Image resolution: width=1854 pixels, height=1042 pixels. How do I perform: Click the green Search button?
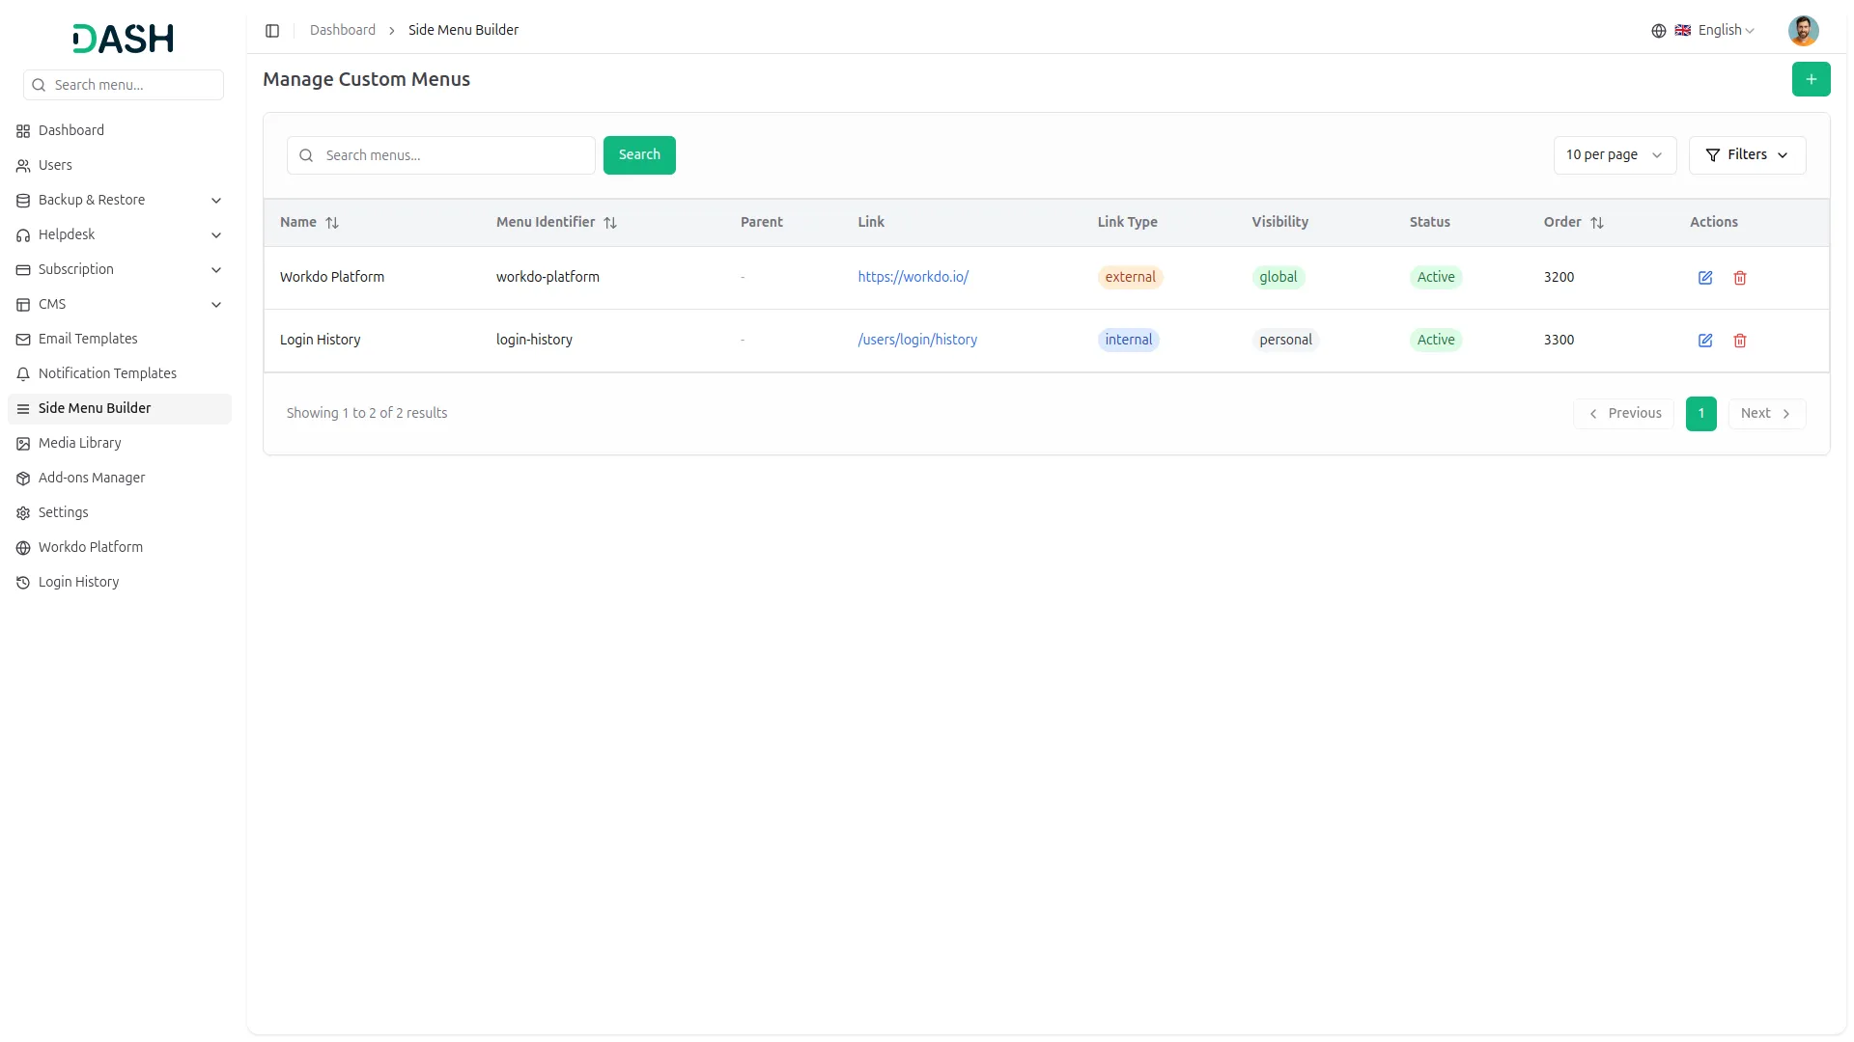point(639,155)
